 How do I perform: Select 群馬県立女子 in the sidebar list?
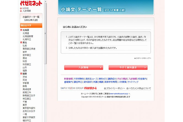point(29,96)
